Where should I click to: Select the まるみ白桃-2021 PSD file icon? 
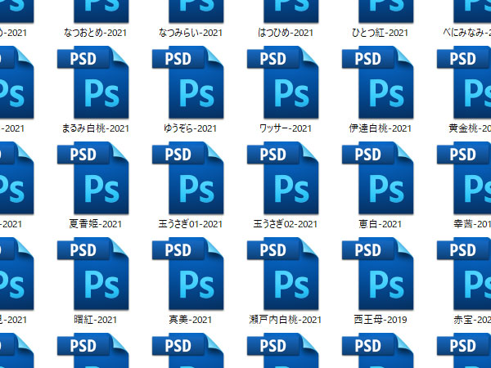coord(93,83)
